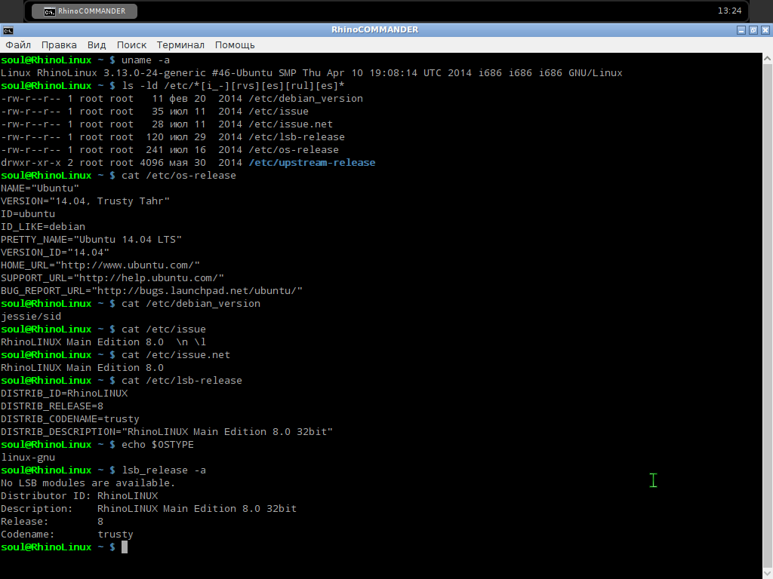Click the kernel version line from uname
Screen dimensions: 773x579
[312, 72]
